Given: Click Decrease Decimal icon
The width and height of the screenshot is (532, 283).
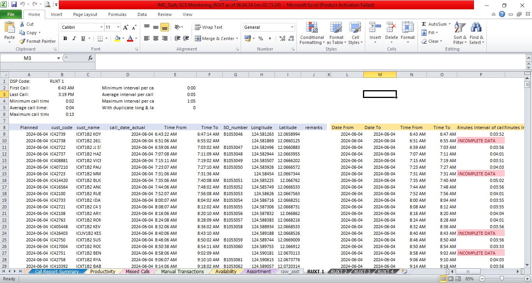Looking at the screenshot, I should (x=291, y=38).
